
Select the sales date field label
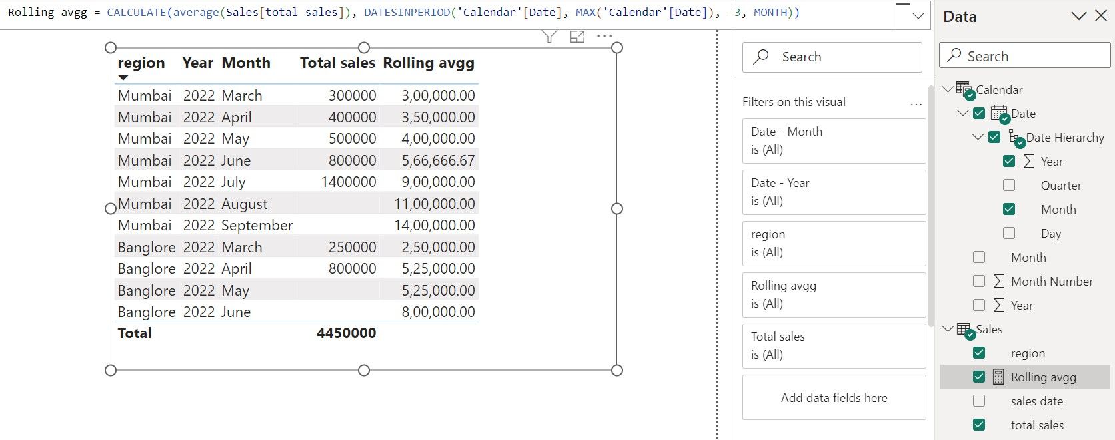coord(1037,401)
